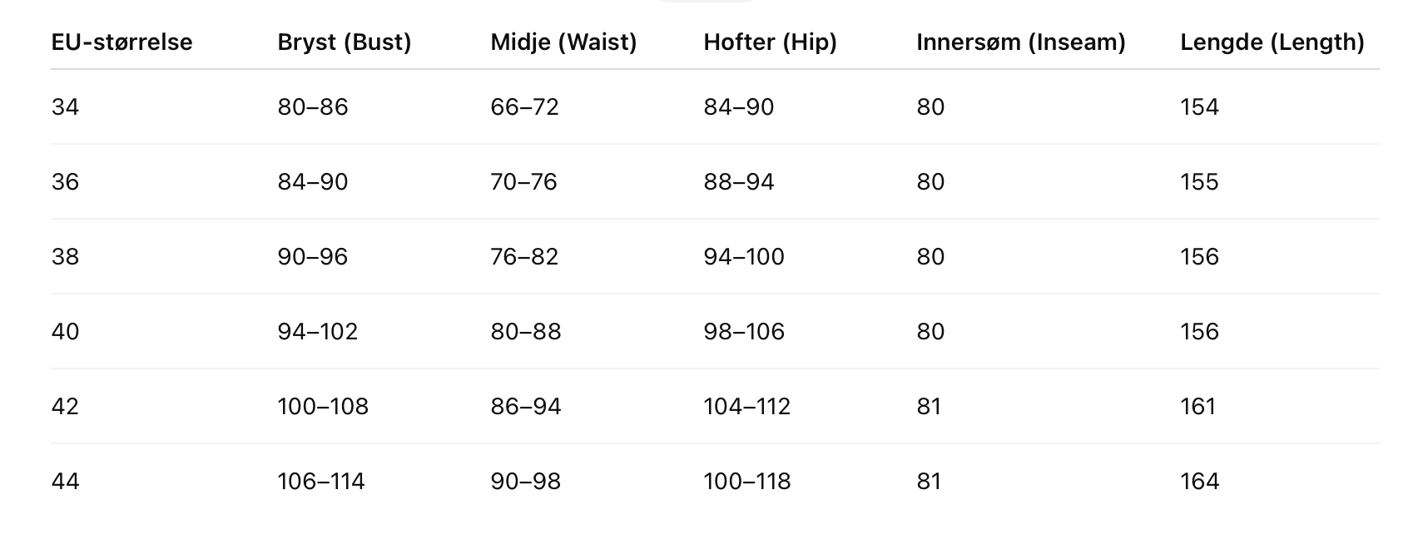Screen dimensions: 1423x559
Task: Click the Innersøm (Inseam) header
Action: pos(1021,42)
